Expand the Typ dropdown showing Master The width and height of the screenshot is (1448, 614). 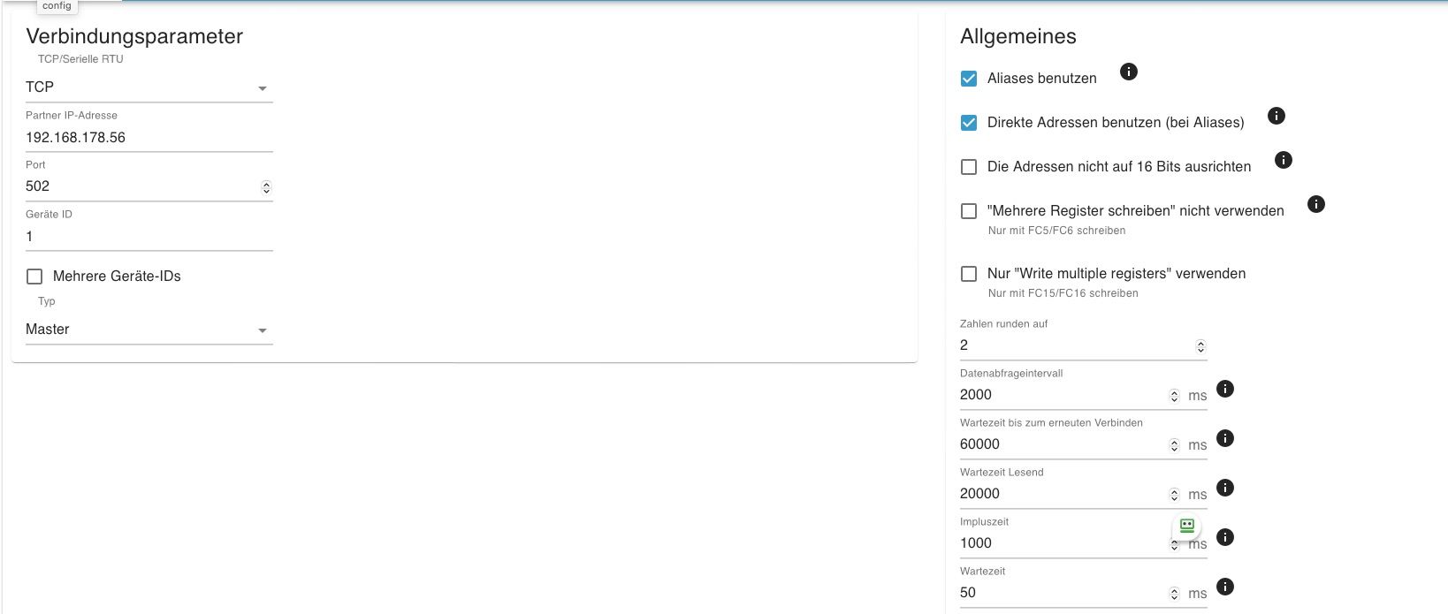[x=149, y=330]
